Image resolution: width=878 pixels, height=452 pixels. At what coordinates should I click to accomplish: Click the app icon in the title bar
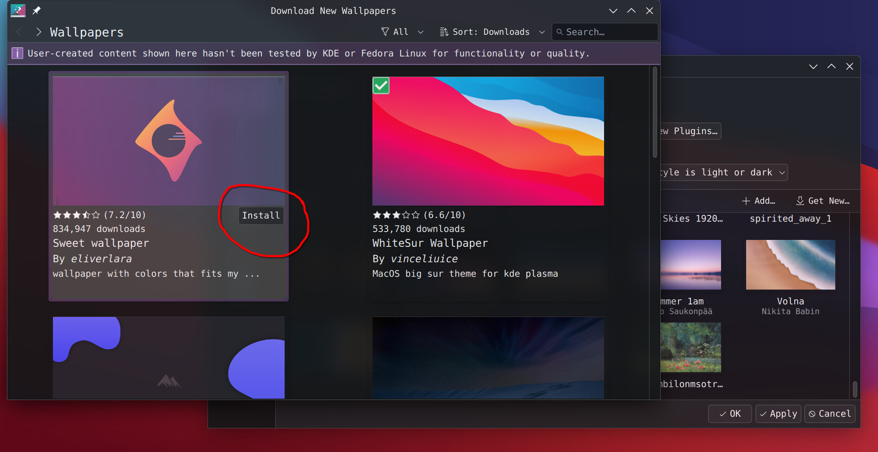(x=18, y=10)
